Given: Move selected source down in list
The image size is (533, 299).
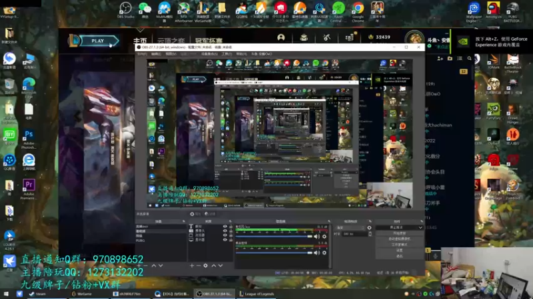Looking at the screenshot, I should coord(221,265).
